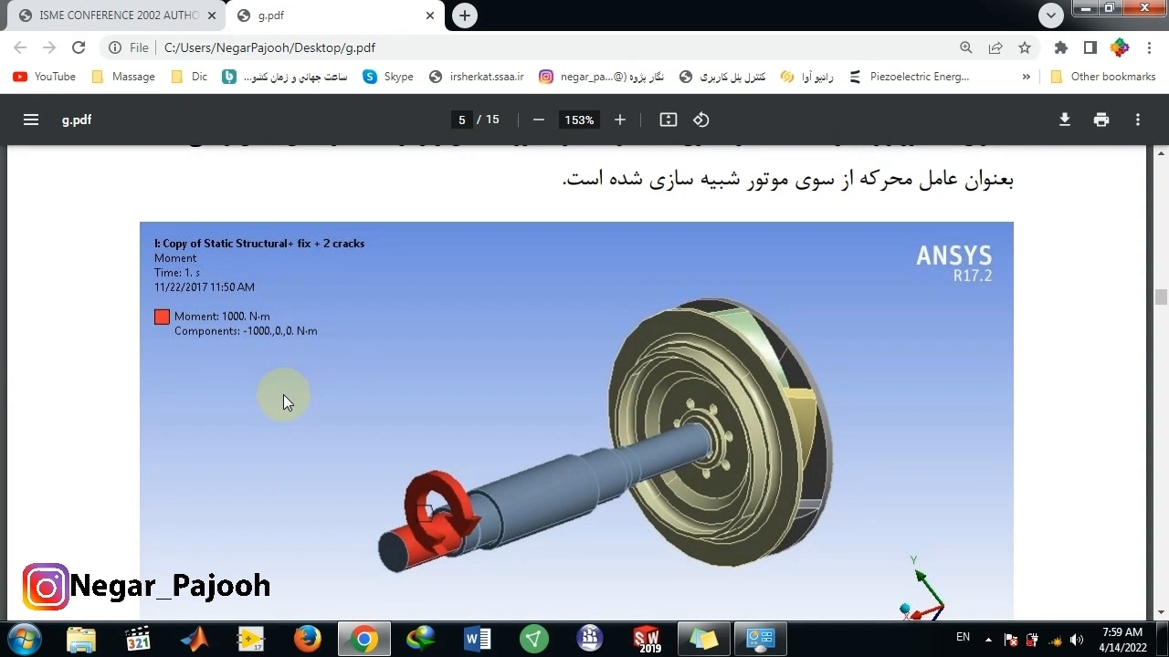Rotate the PDF counterclockwise
1169x657 pixels.
(700, 120)
